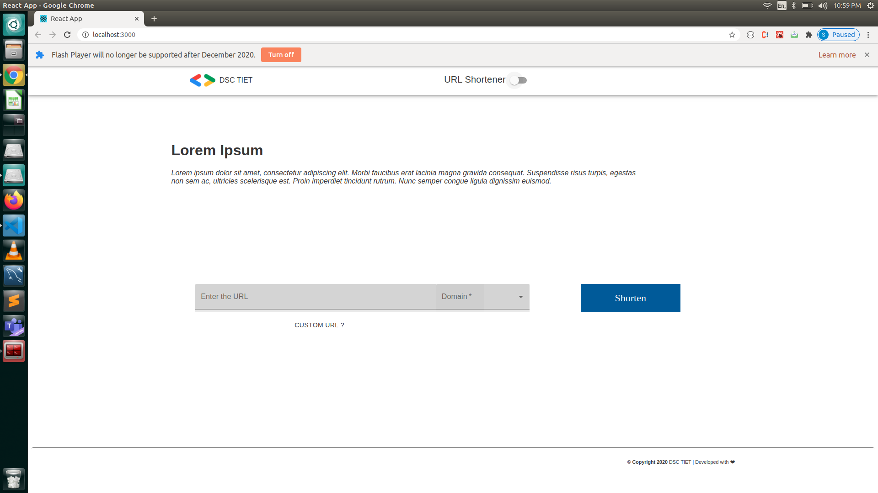878x493 pixels.
Task: Open Firefox from the dock
Action: (x=14, y=200)
